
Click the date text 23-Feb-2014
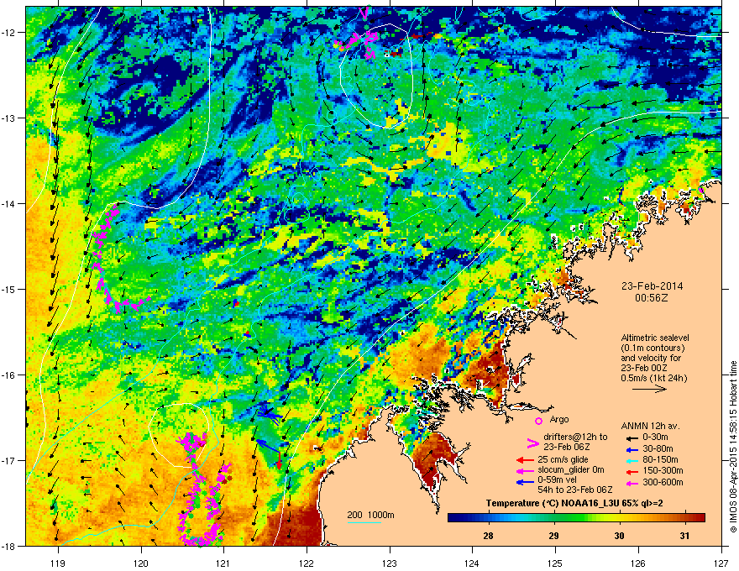click(652, 286)
